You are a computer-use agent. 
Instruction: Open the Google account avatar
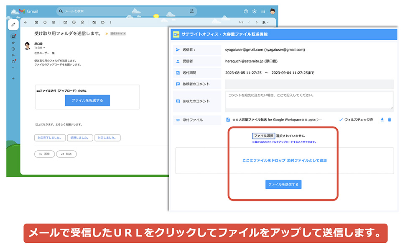point(272,11)
